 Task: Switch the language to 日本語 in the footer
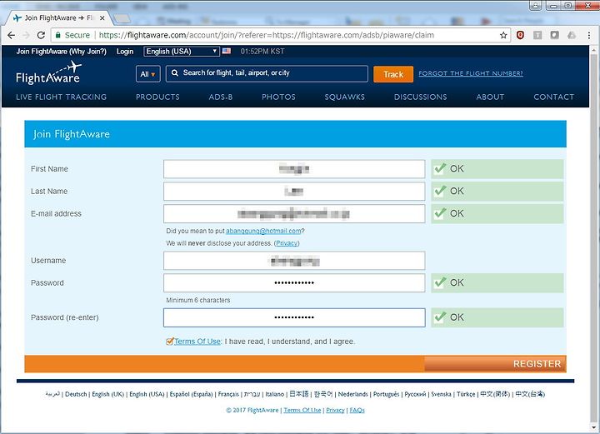[299, 394]
